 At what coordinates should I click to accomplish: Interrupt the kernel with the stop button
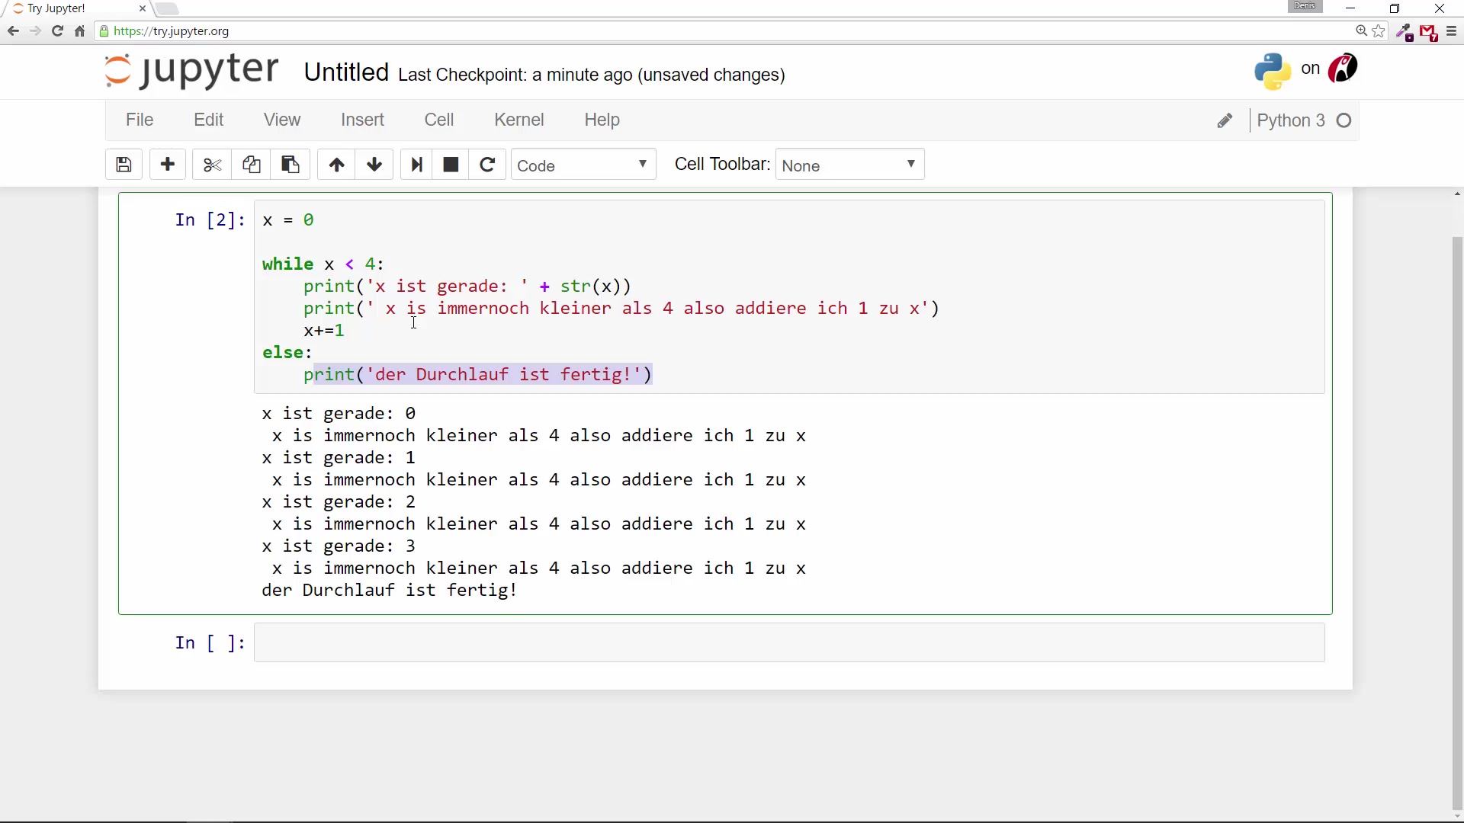[451, 165]
